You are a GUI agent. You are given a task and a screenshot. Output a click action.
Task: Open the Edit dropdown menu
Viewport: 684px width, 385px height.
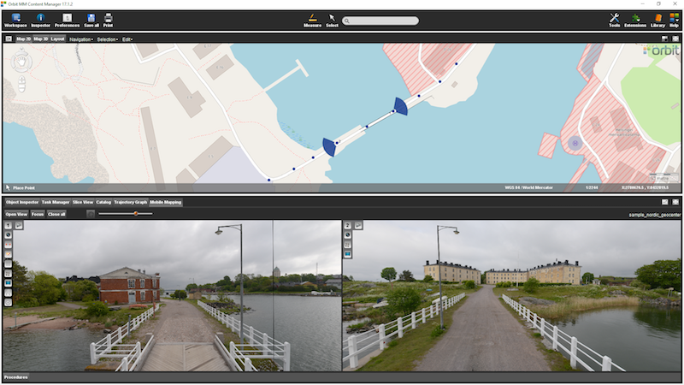click(x=127, y=38)
